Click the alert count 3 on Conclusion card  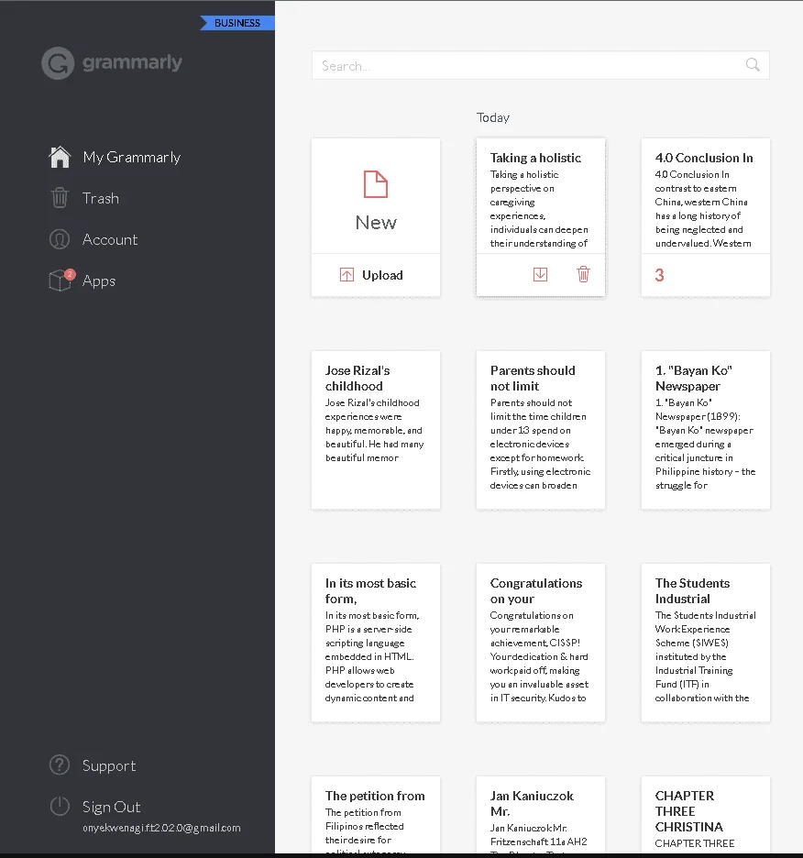[x=660, y=275]
